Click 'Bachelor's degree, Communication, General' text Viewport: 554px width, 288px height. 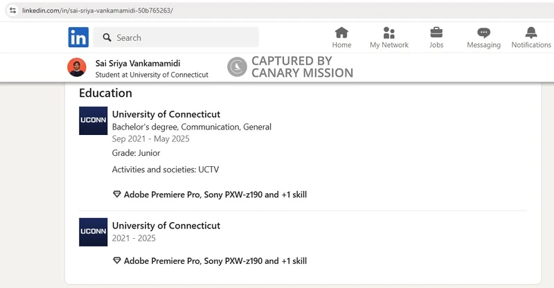pyautogui.click(x=192, y=127)
